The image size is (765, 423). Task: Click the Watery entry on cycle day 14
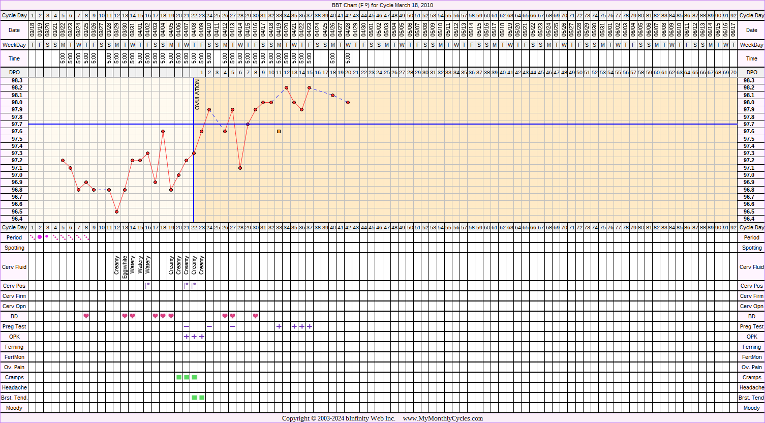pyautogui.click(x=132, y=265)
